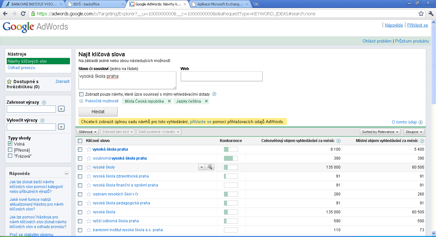Image resolution: width=436 pixels, height=237 pixels.
Task: Enable [Přesná] match type checkbox
Action: click(x=10, y=150)
